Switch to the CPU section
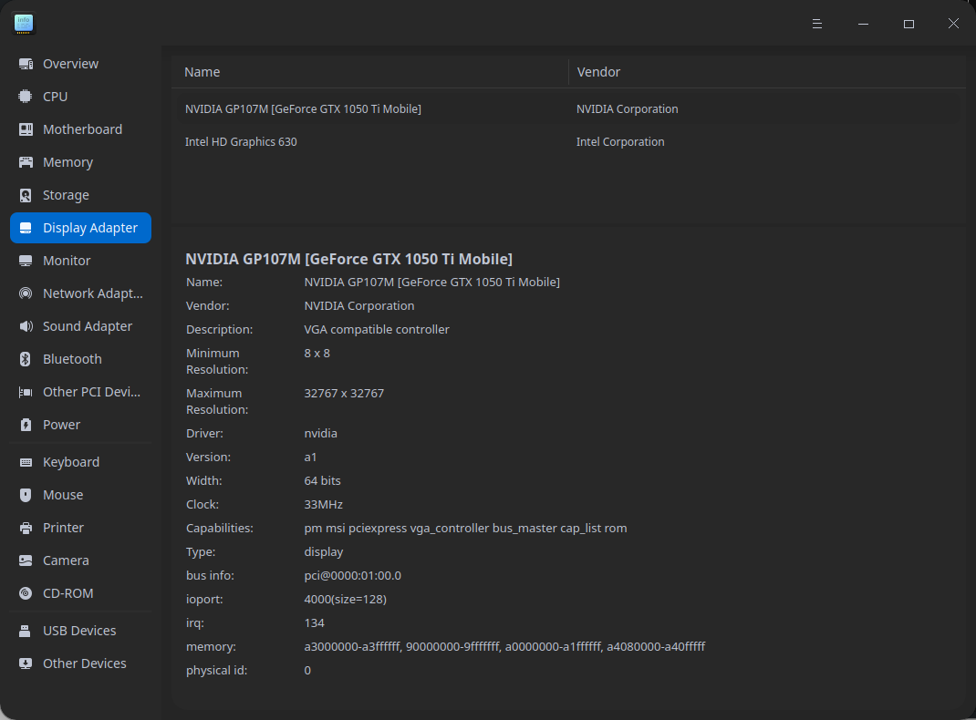The height and width of the screenshot is (720, 976). (x=81, y=97)
